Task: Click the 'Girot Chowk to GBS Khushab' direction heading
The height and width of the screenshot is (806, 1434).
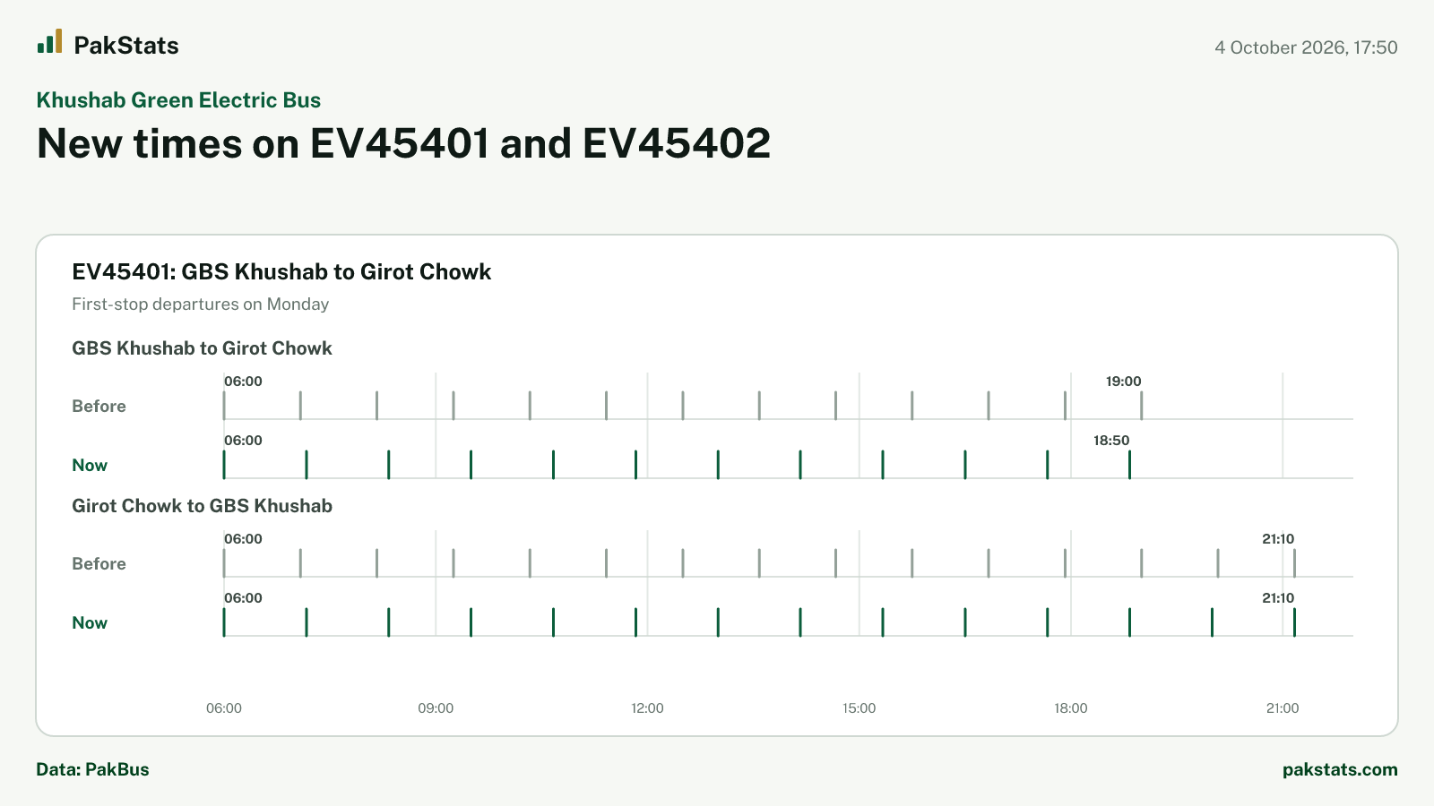Action: point(202,506)
